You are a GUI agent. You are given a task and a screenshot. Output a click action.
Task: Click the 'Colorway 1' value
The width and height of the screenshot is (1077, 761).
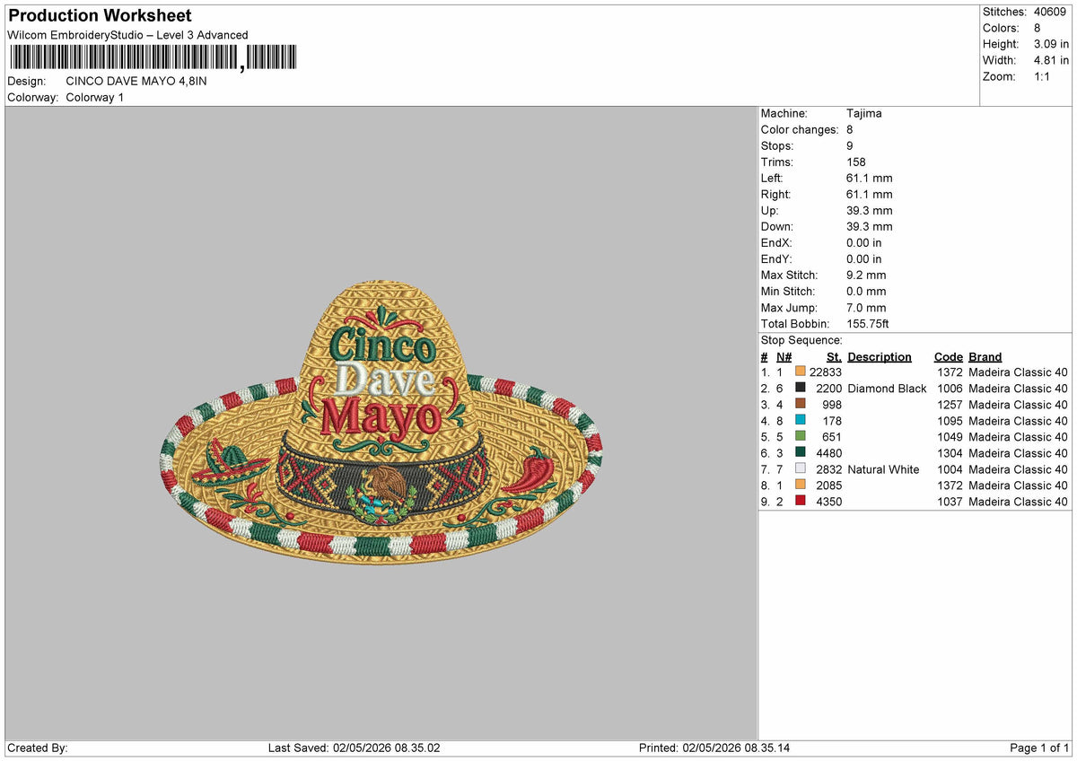pyautogui.click(x=95, y=97)
